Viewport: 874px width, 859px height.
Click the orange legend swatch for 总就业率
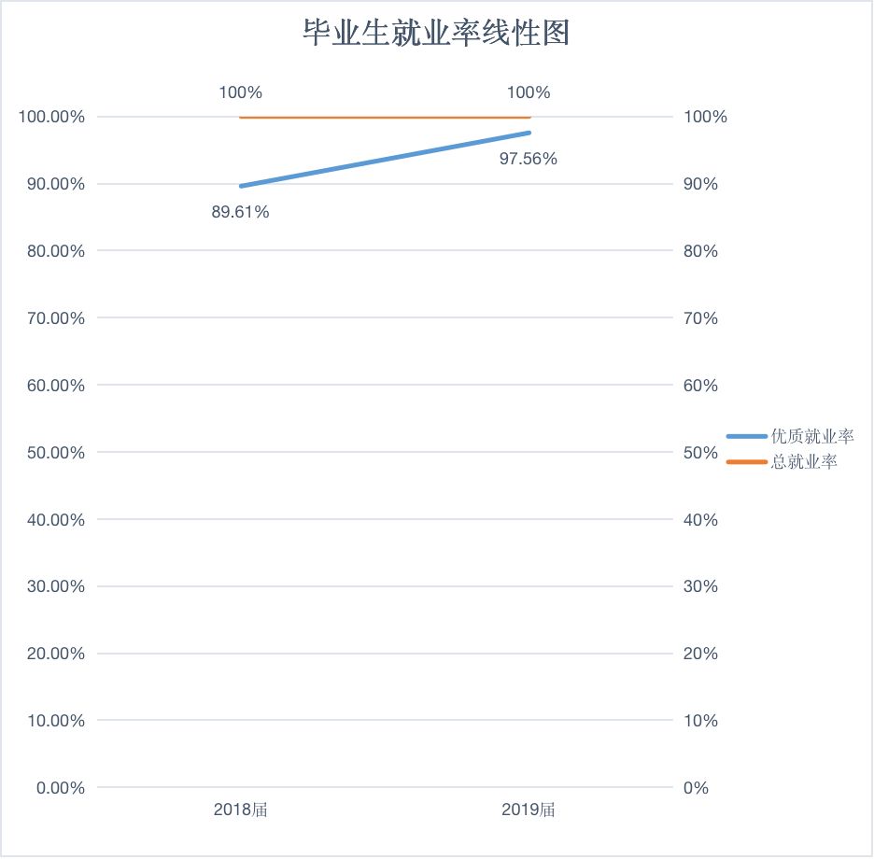point(746,462)
